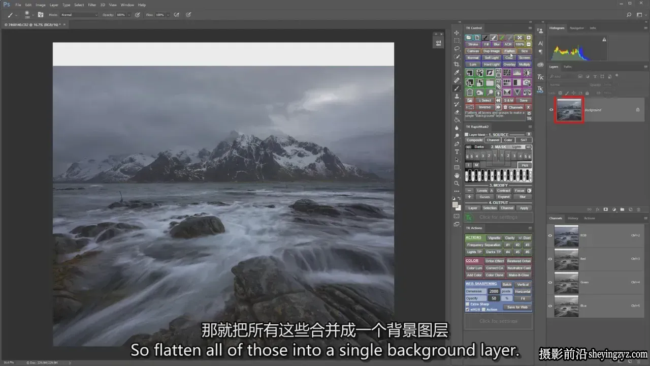Select the Hand tool
This screenshot has height=366, width=650.
pos(457,175)
